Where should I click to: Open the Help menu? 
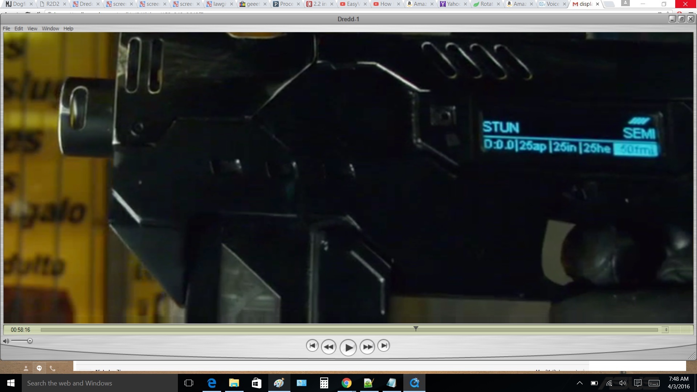[68, 29]
